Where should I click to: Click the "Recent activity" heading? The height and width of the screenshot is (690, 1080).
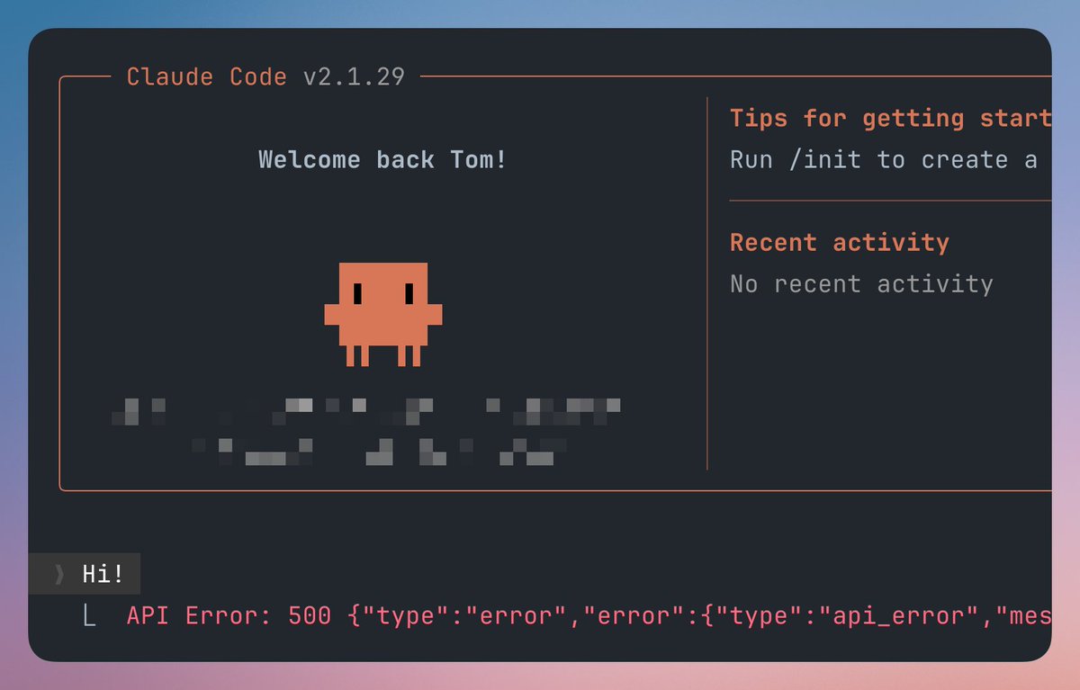point(840,243)
